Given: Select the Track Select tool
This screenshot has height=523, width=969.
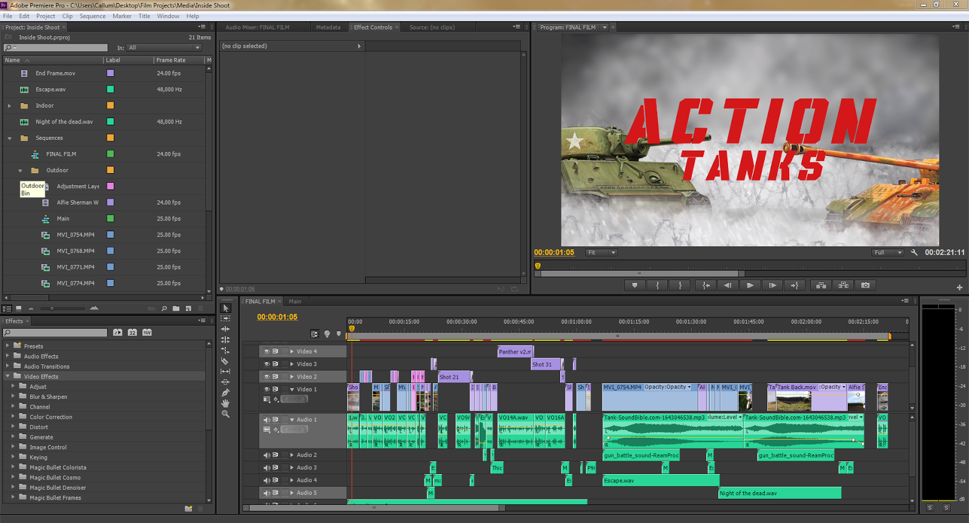Looking at the screenshot, I should (x=225, y=318).
